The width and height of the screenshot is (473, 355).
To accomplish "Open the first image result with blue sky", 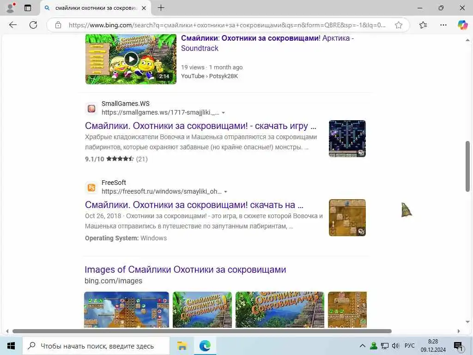I will pos(127,309).
